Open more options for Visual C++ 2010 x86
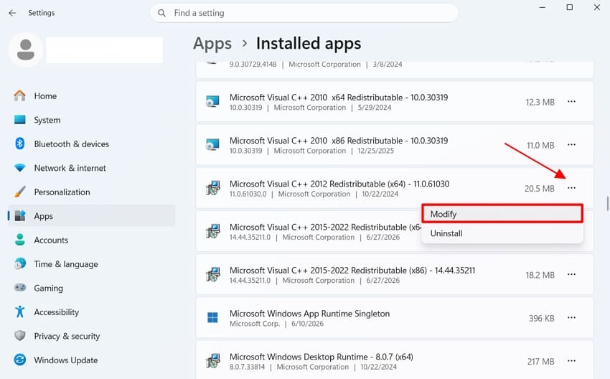The width and height of the screenshot is (610, 379). point(571,145)
